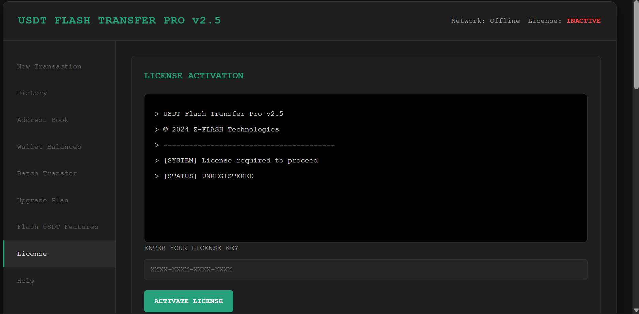Click the vertical scrollbar thumb
This screenshot has width=639, height=314.
[x=636, y=44]
